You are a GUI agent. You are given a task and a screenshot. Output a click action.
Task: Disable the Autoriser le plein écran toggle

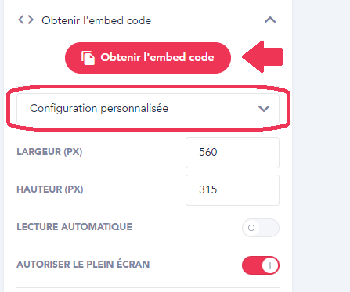coord(261,265)
